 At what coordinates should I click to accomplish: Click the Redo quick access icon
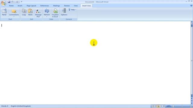click(17, 2)
